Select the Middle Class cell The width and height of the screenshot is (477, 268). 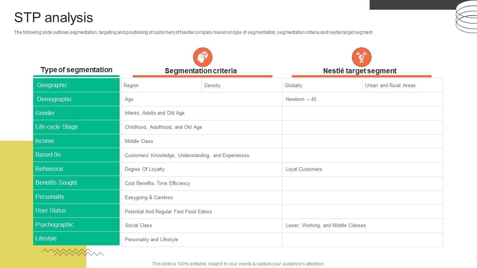(x=202, y=141)
